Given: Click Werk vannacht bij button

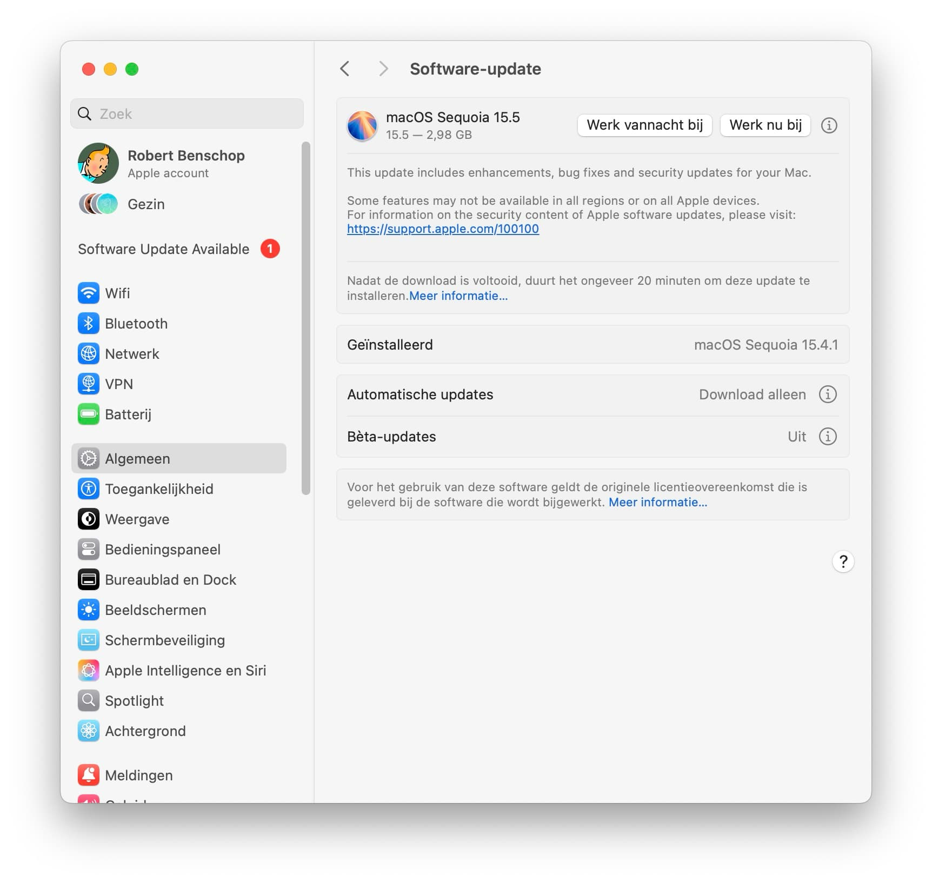Looking at the screenshot, I should (645, 125).
